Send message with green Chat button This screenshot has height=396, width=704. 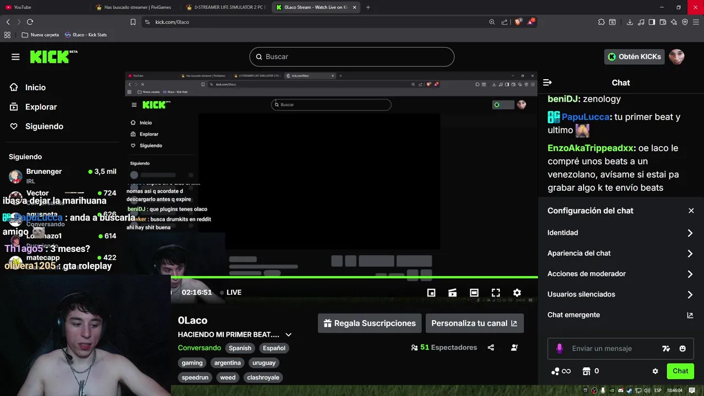(x=680, y=371)
